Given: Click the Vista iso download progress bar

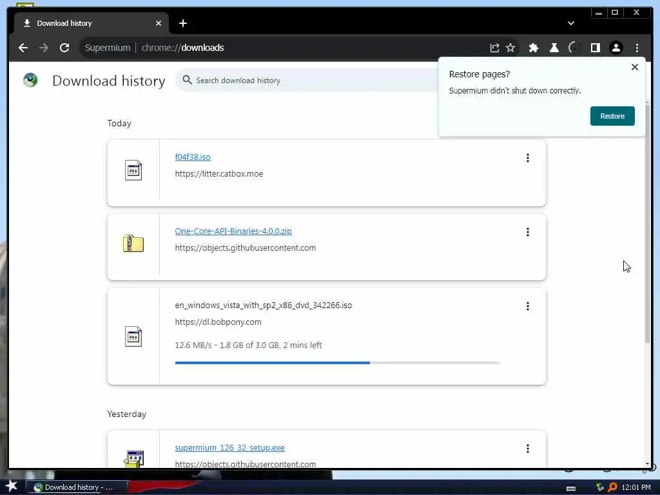Looking at the screenshot, I should pos(337,362).
